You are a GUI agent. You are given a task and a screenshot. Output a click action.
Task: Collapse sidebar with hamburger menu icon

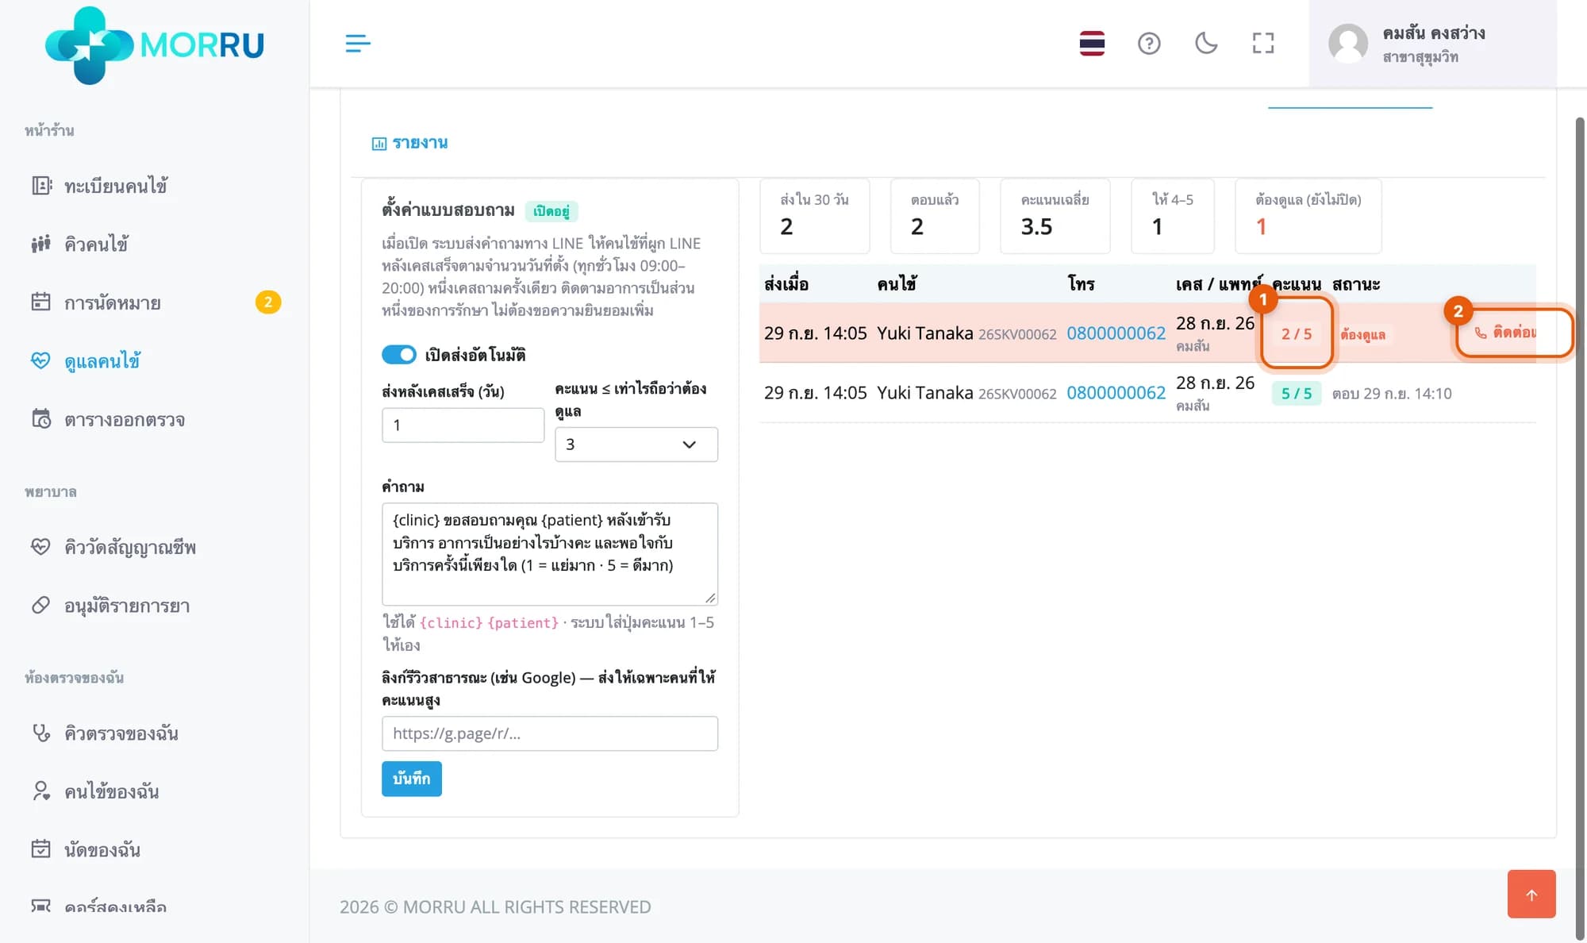pyautogui.click(x=358, y=43)
